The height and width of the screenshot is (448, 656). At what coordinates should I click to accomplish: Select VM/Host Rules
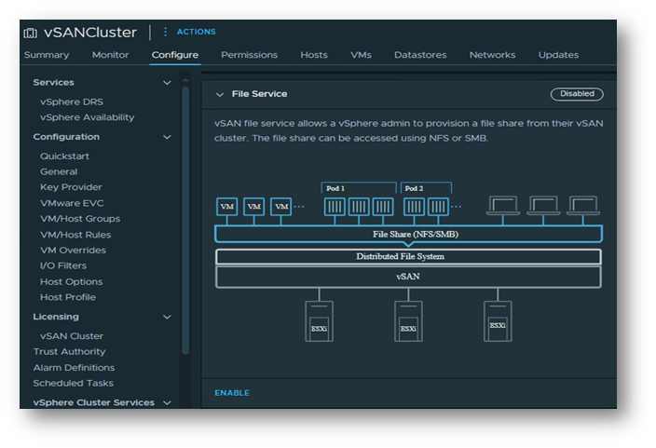pyautogui.click(x=75, y=235)
